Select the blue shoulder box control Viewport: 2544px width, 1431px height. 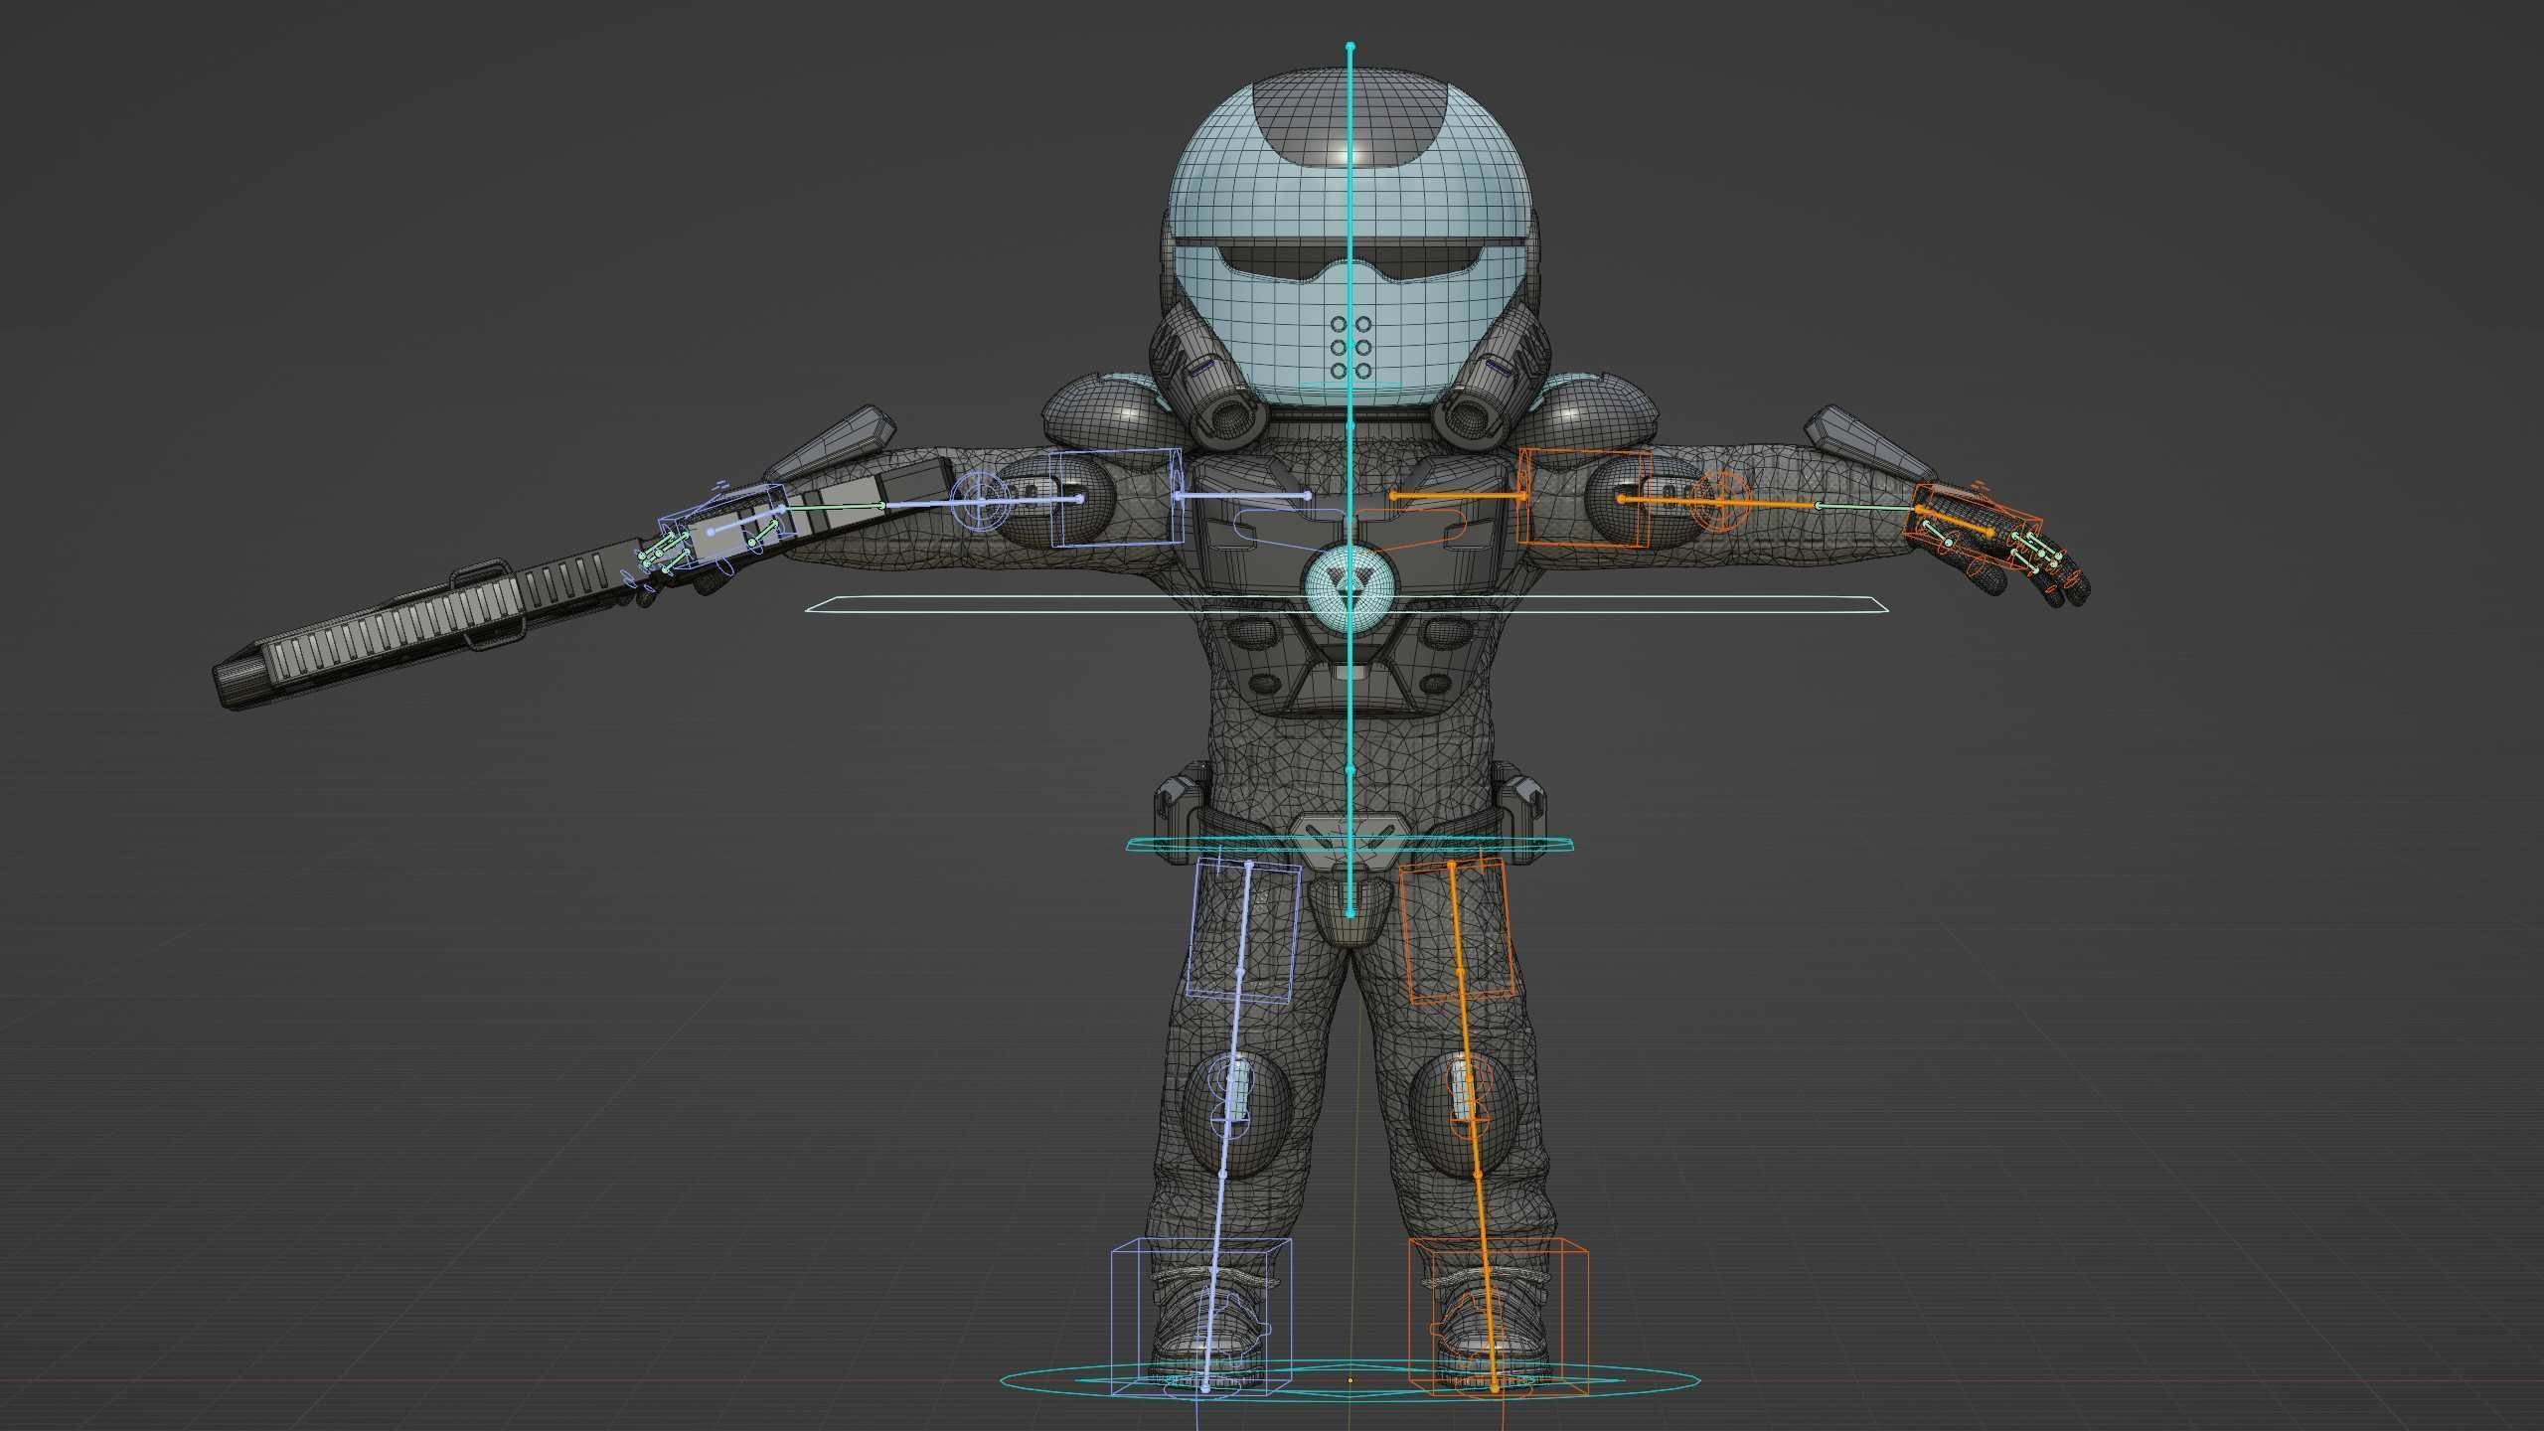[x=1117, y=498]
